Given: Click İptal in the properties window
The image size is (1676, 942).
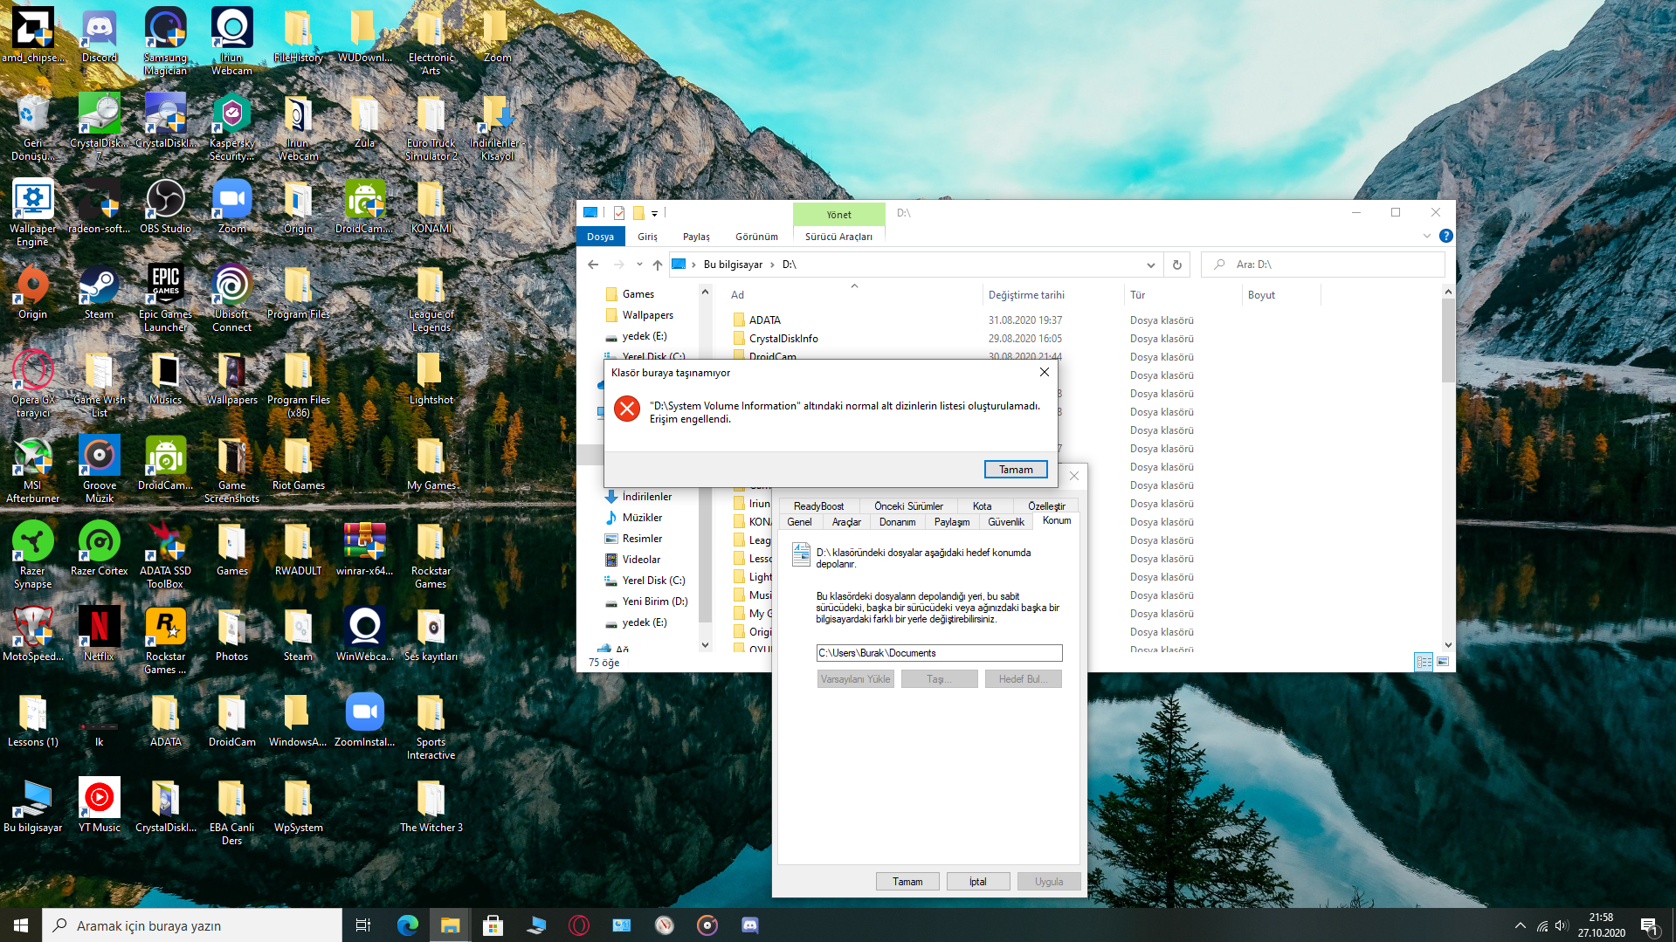Looking at the screenshot, I should click(x=978, y=882).
